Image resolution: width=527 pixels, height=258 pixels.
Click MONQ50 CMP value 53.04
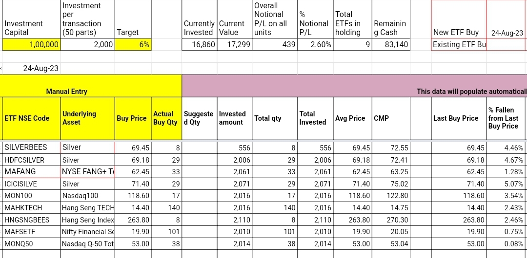pyautogui.click(x=391, y=244)
